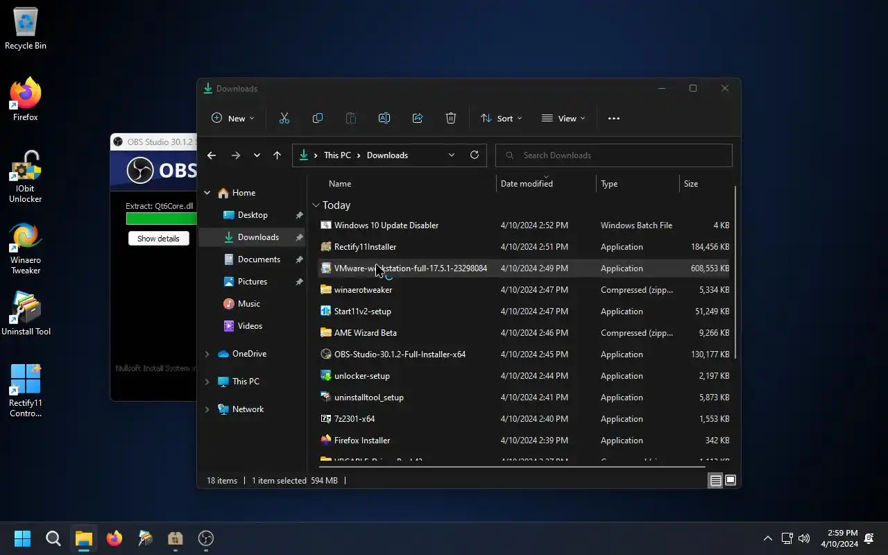Select the winaerotweaker zip file
This screenshot has width=888, height=555.
tap(524, 290)
